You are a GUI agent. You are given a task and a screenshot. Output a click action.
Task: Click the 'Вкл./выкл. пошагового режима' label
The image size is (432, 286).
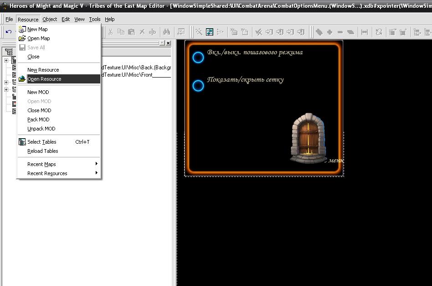click(255, 52)
